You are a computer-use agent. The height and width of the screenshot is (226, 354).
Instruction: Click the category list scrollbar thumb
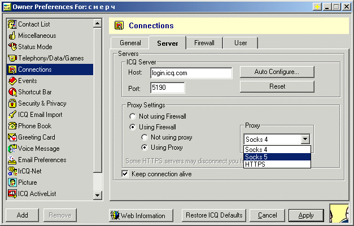(x=97, y=100)
